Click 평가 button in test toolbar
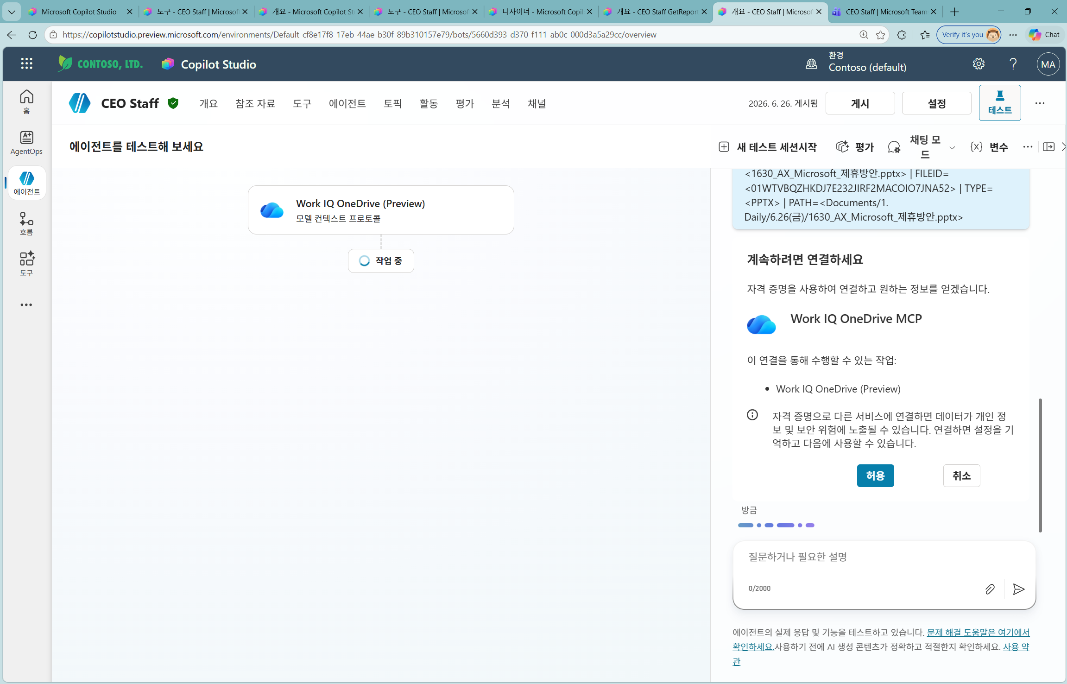 pyautogui.click(x=855, y=147)
